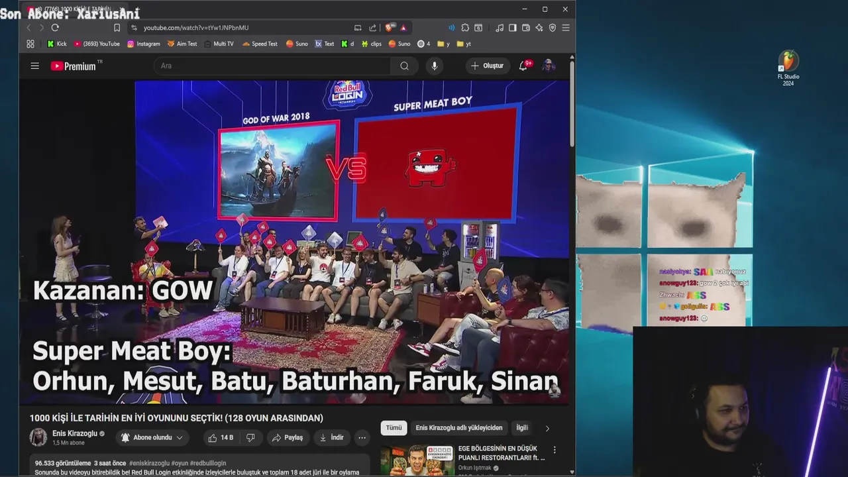848x477 pixels.
Task: Open the Speed Test bookmark
Action: (x=260, y=44)
